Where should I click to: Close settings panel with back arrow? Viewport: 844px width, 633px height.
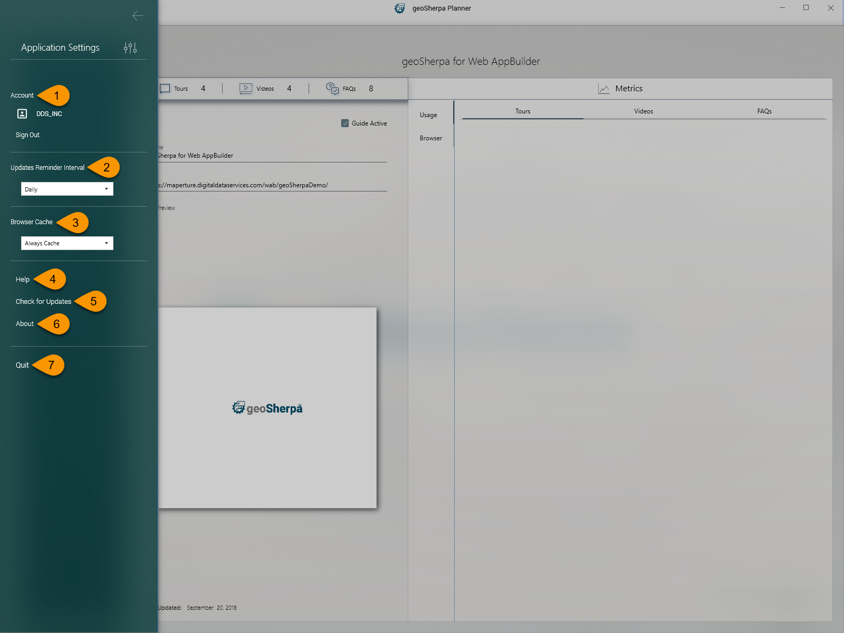click(x=138, y=16)
